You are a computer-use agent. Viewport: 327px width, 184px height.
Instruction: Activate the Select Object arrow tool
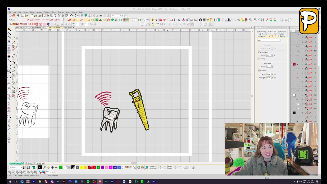tap(9, 30)
